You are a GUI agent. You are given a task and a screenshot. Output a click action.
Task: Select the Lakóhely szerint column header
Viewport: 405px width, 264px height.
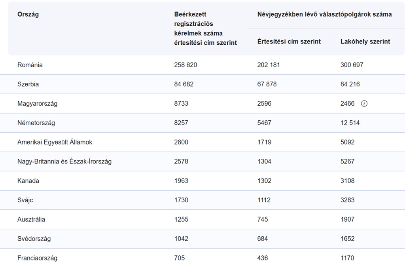tap(365, 42)
